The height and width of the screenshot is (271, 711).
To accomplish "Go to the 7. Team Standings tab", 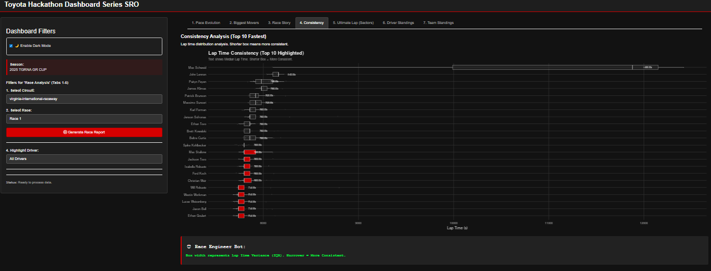I will coord(439,23).
